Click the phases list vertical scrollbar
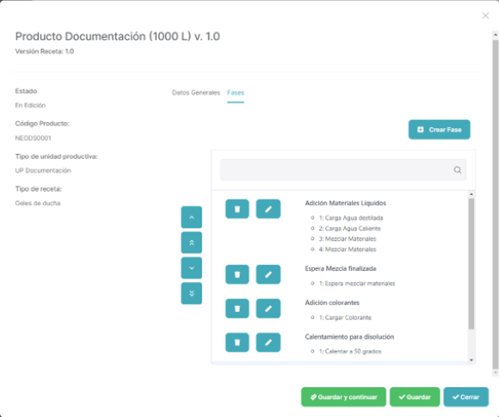 [x=471, y=264]
